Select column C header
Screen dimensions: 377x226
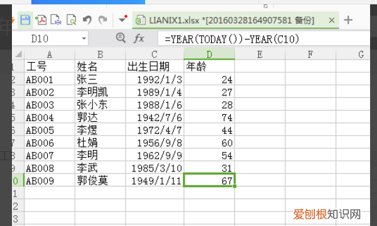coord(155,54)
